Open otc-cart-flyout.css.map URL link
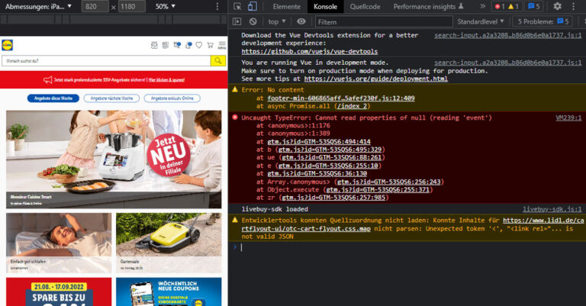586x306 pixels. (412, 224)
